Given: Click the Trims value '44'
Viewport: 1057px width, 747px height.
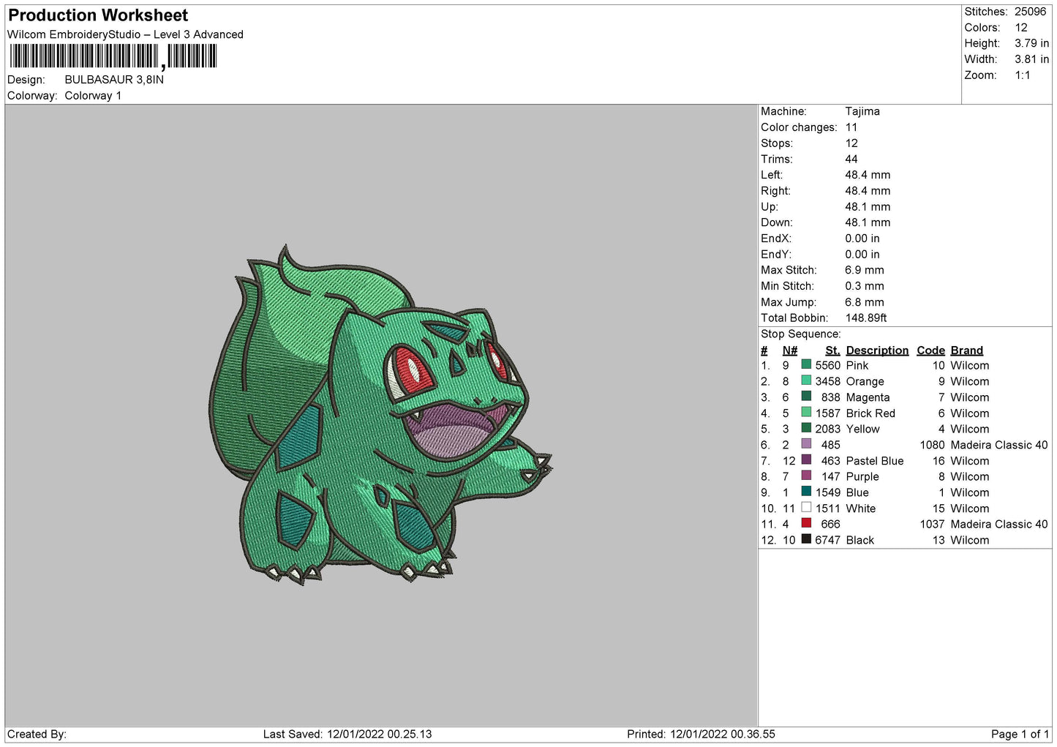Looking at the screenshot, I should [x=851, y=159].
